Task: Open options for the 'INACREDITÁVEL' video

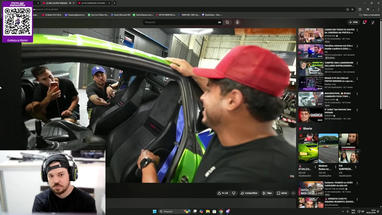Action: pyautogui.click(x=357, y=94)
